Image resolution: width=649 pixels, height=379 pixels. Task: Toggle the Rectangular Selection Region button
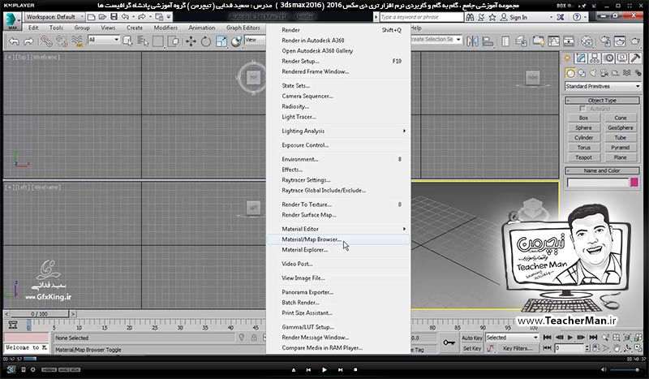(x=158, y=41)
